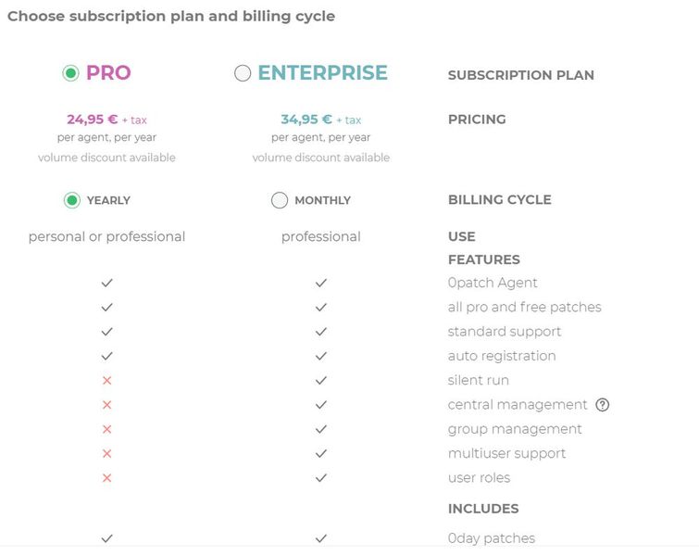This screenshot has height=556, width=699.
Task: Click the PRO red cross for group management
Action: point(106,429)
